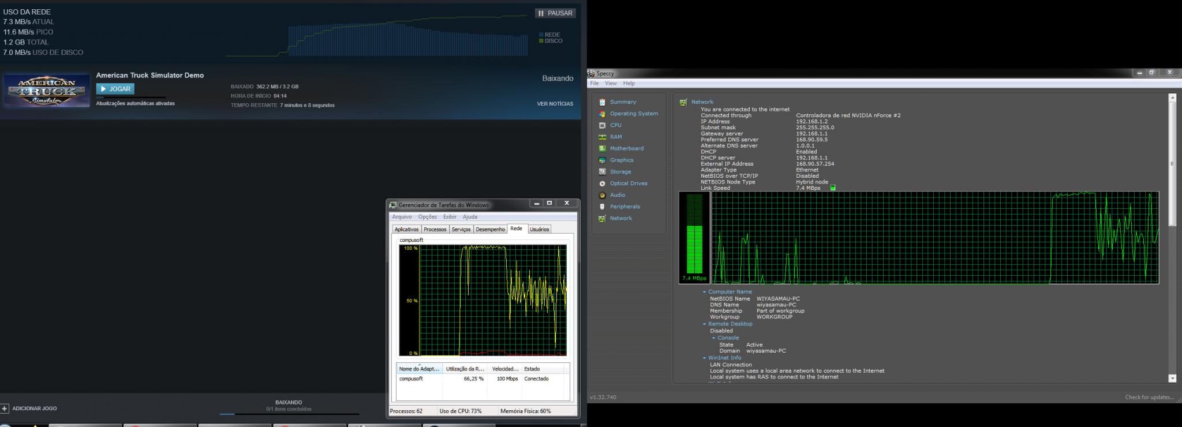Open the File menu in Speccy
Viewport: 1182px width, 427px height.
click(x=594, y=84)
